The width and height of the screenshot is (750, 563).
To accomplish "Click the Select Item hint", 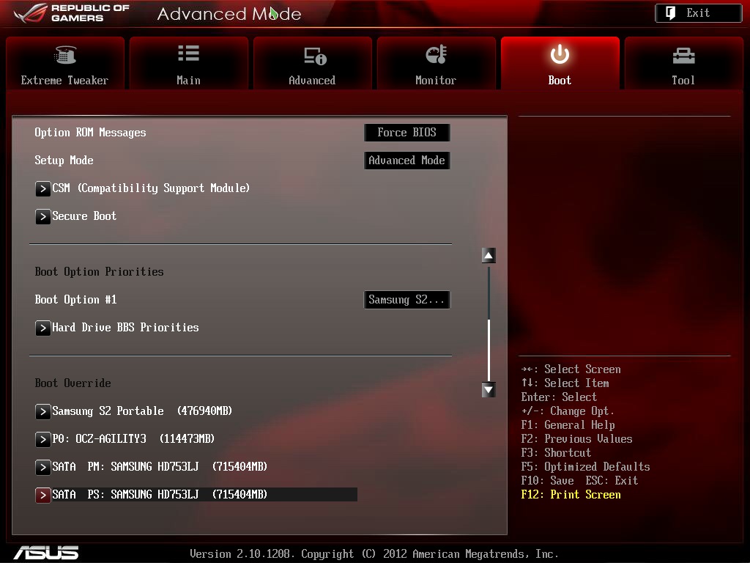I will pyautogui.click(x=565, y=383).
